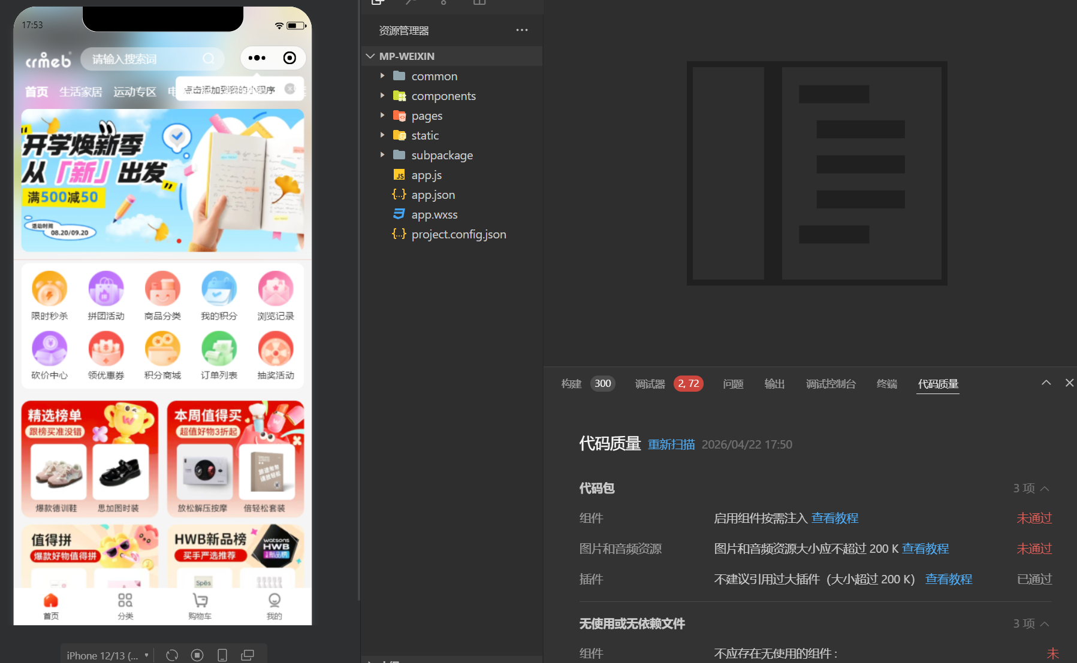The height and width of the screenshot is (663, 1077).
Task: Tap the crmeb logo
Action: [x=48, y=60]
